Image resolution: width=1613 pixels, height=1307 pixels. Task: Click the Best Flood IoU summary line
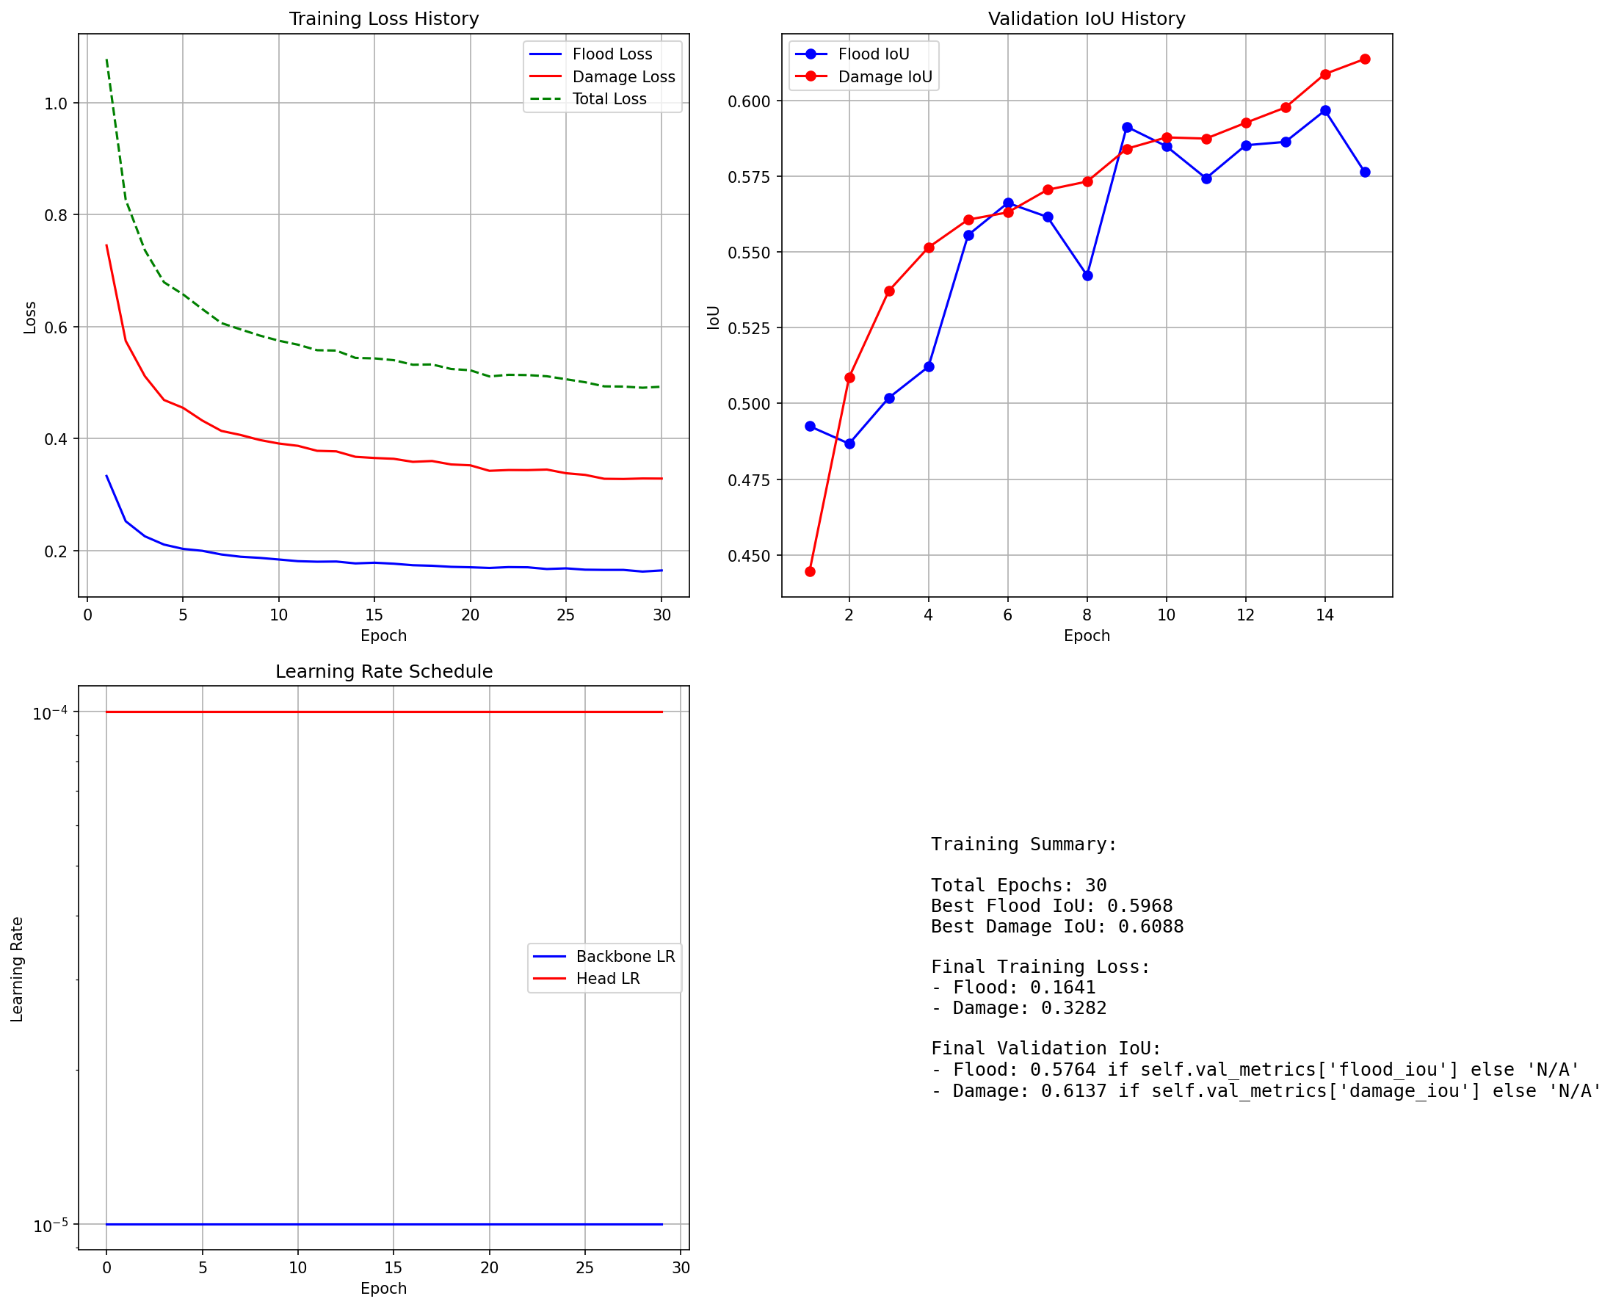click(1051, 905)
